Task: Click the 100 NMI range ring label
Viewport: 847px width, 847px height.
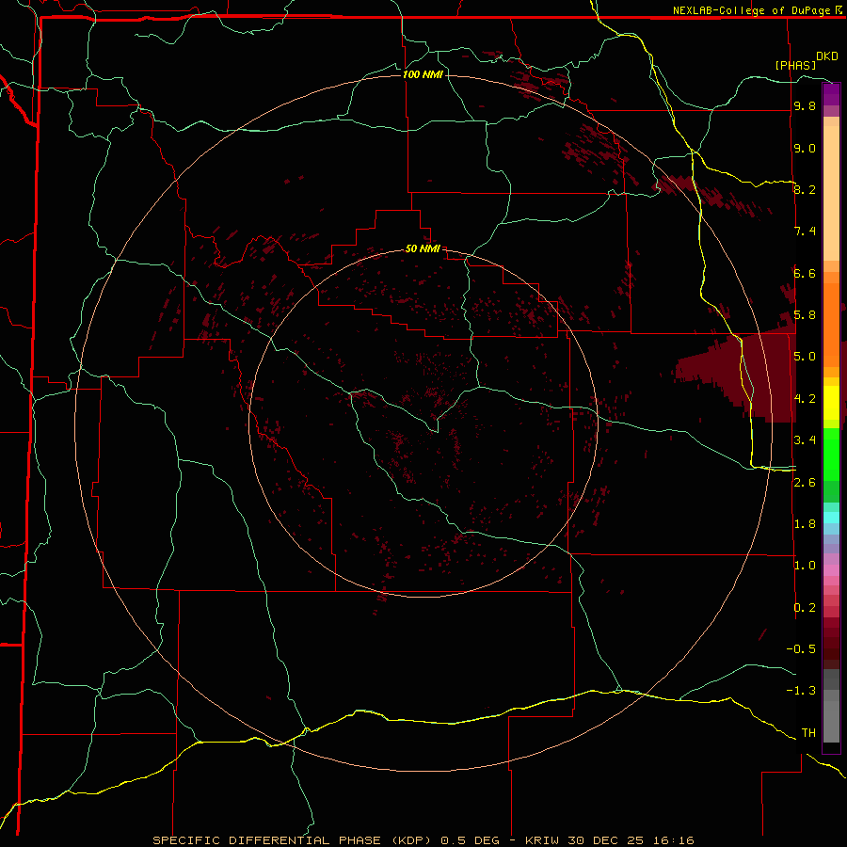Action: (x=423, y=74)
